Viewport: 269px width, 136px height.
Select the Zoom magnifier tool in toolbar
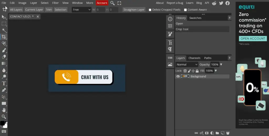click(4, 117)
